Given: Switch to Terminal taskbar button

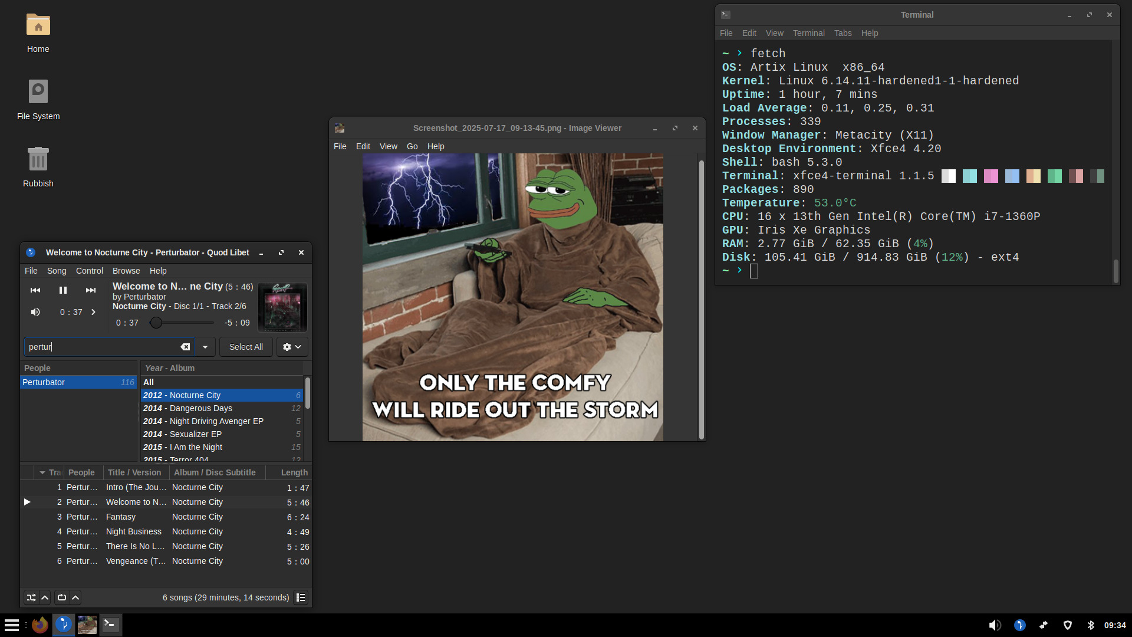Looking at the screenshot, I should 111,625.
